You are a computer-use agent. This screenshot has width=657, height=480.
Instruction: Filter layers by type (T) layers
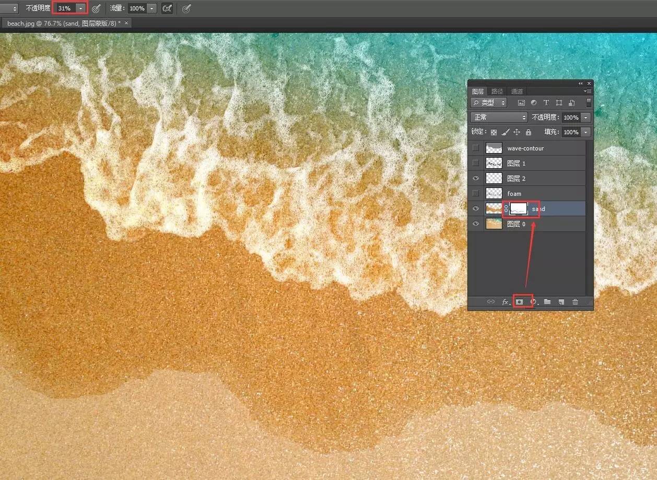coord(546,103)
